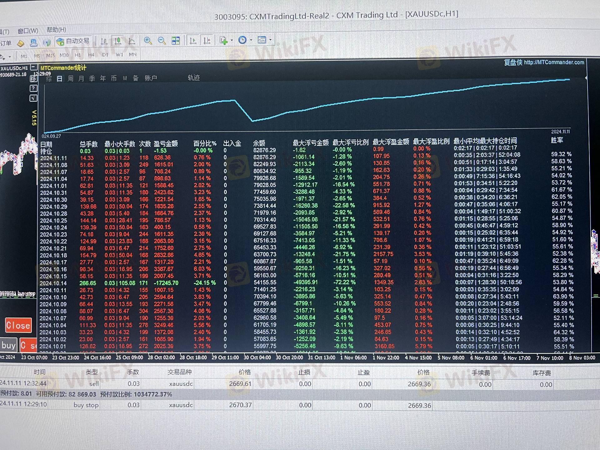
Task: Open the MTCommander.com link
Action: point(554,62)
